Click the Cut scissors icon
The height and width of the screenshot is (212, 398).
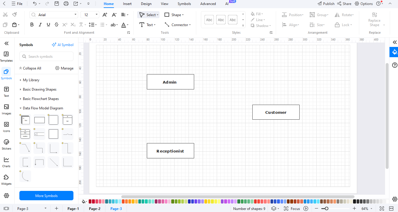coord(5,15)
